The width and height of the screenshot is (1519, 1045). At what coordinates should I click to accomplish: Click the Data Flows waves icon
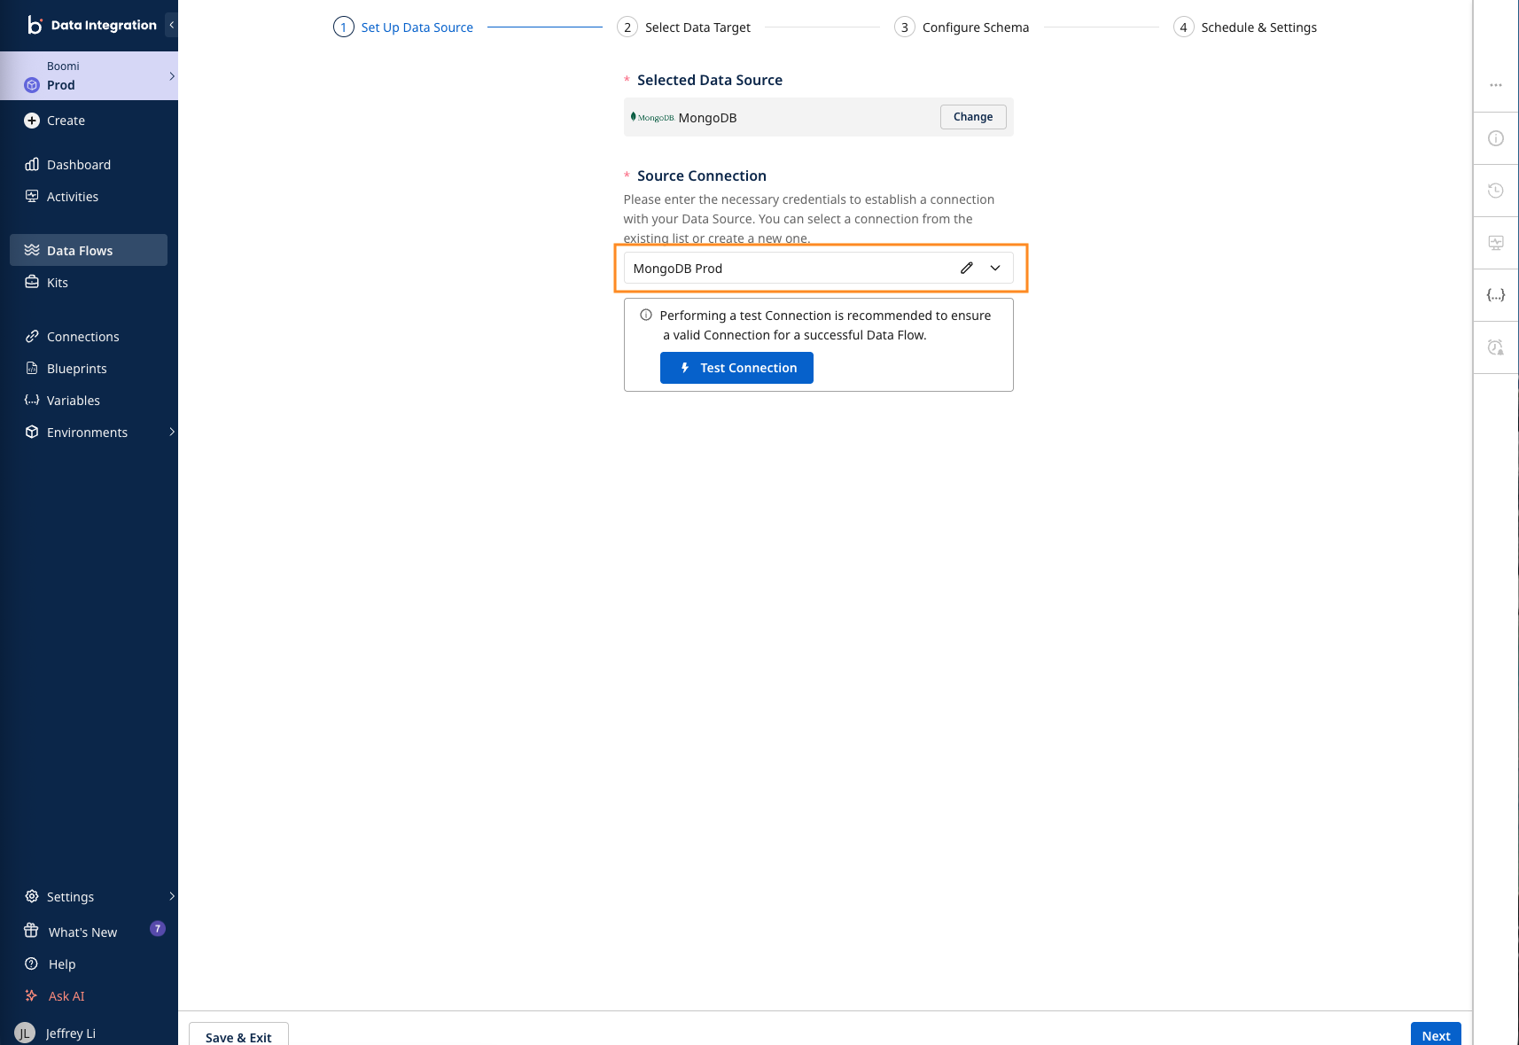click(x=32, y=250)
